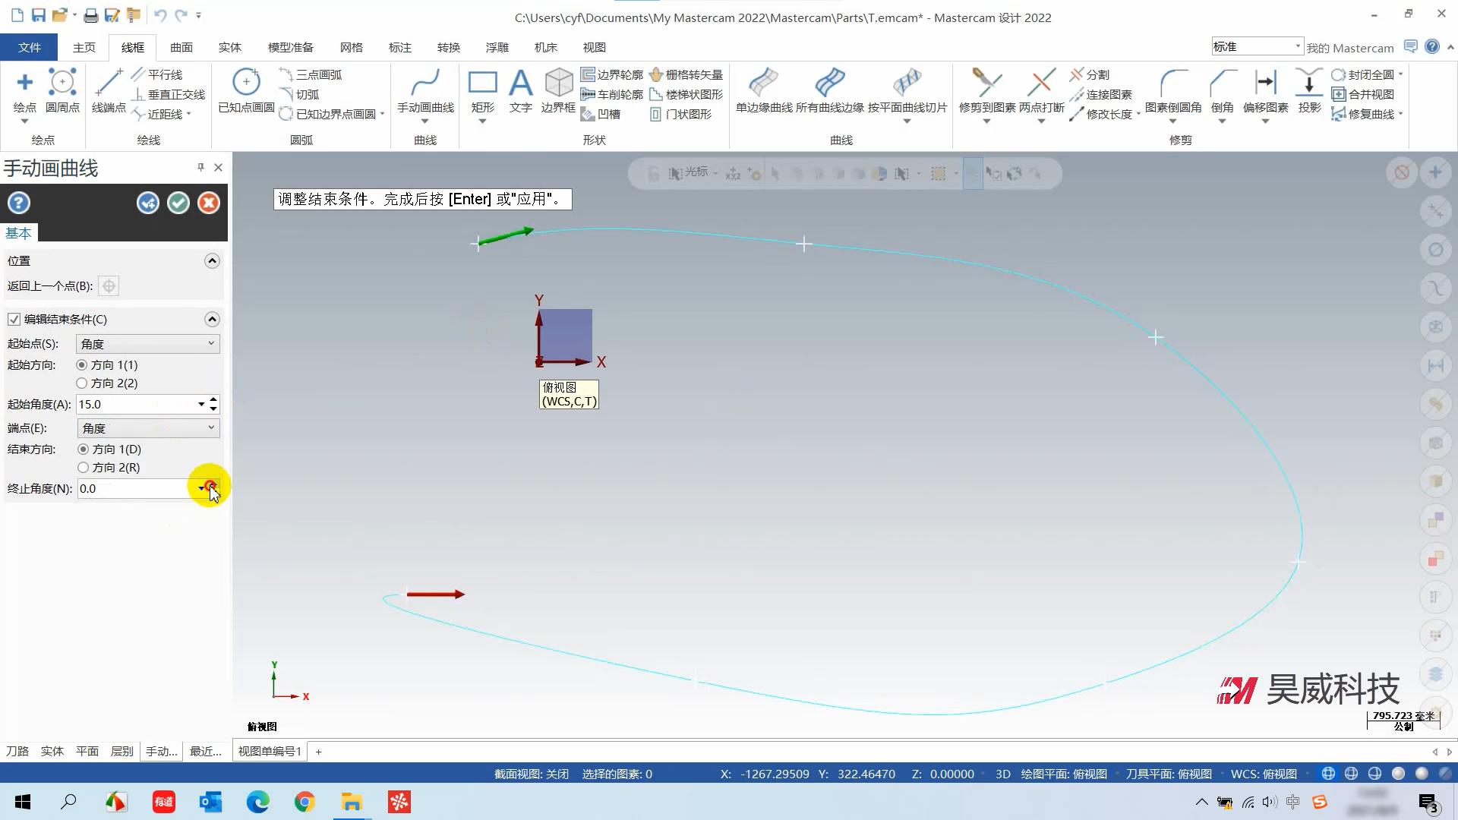Click the green OK checkmark in panel
Image resolution: width=1458 pixels, height=820 pixels.
click(x=178, y=203)
